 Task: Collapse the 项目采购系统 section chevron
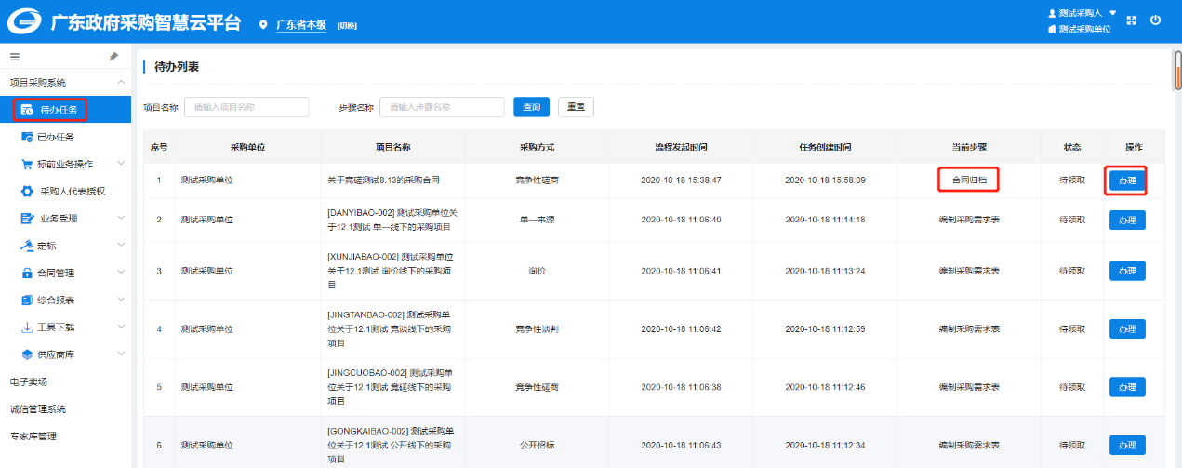coord(121,82)
